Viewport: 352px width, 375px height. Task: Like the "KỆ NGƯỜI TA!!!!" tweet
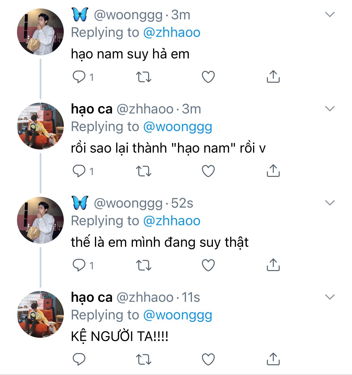tap(208, 359)
